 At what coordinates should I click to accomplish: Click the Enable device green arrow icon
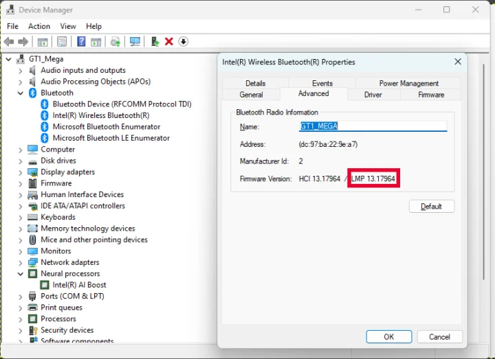(x=155, y=41)
